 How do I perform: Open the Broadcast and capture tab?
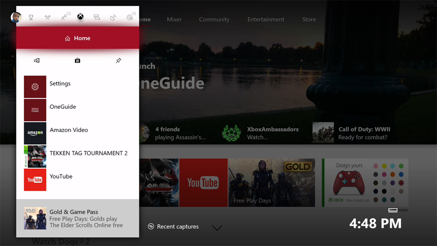tap(113, 17)
